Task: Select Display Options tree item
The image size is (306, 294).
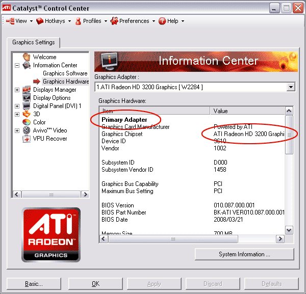Action: pyautogui.click(x=52, y=98)
